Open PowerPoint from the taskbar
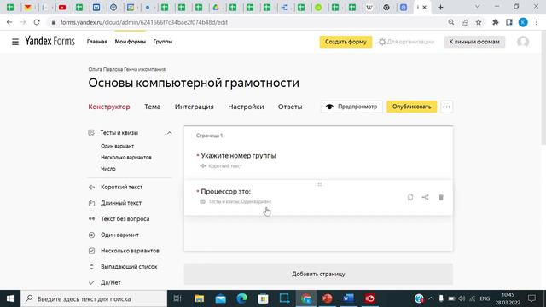 tap(327, 298)
